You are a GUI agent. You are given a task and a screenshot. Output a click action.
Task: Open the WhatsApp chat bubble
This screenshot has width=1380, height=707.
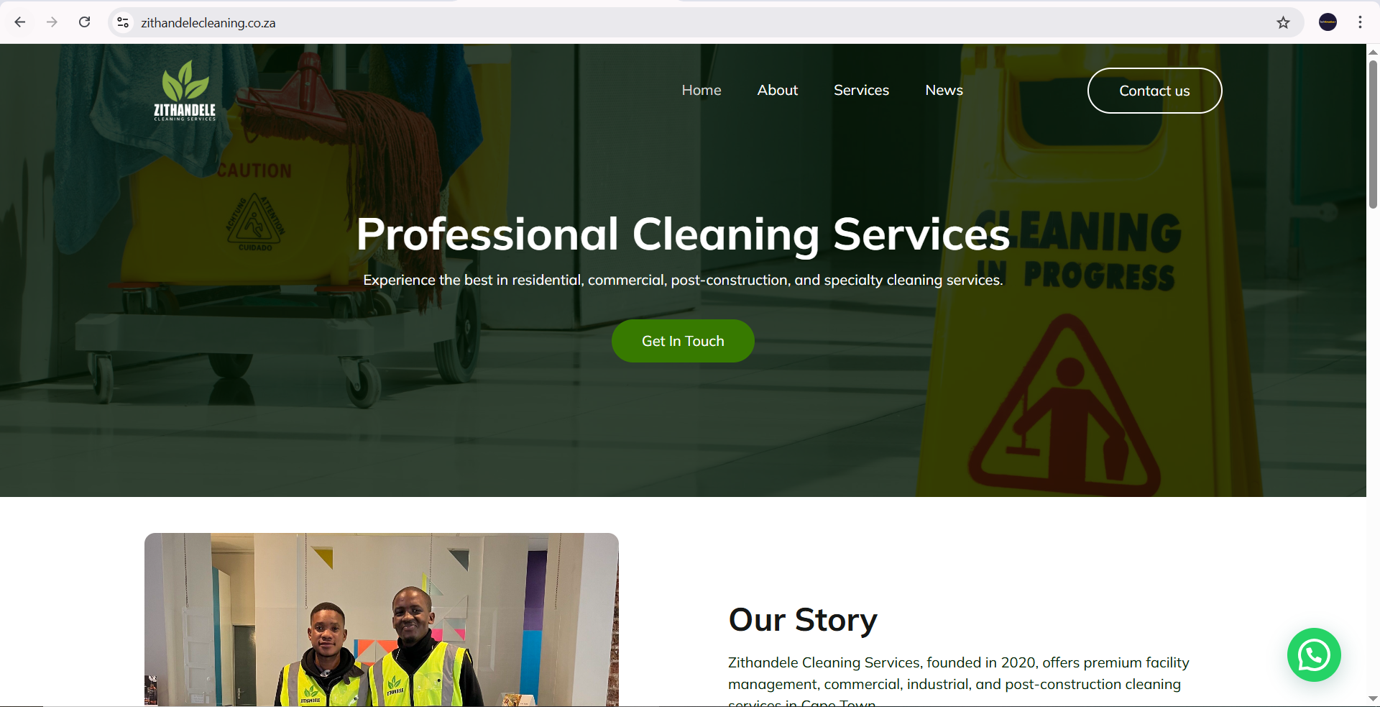(1314, 655)
